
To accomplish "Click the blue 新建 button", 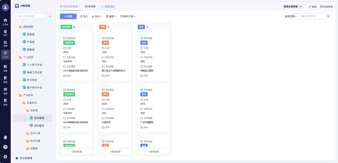I will pyautogui.click(x=68, y=16).
